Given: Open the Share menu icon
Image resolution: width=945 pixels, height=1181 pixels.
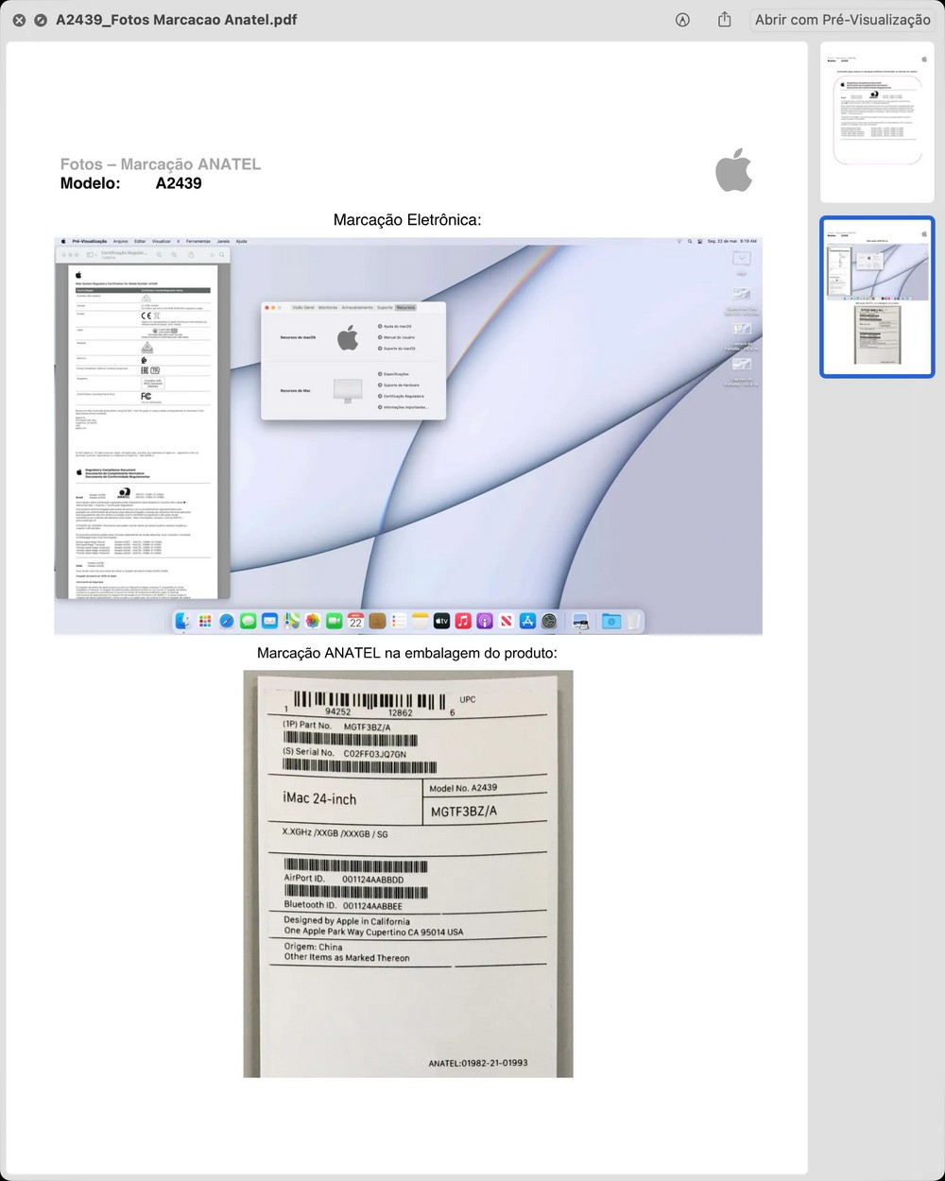Looking at the screenshot, I should (x=725, y=20).
